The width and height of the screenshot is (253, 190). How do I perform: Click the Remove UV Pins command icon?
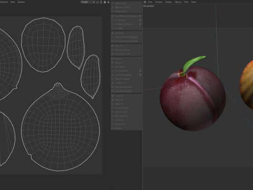(113, 7)
